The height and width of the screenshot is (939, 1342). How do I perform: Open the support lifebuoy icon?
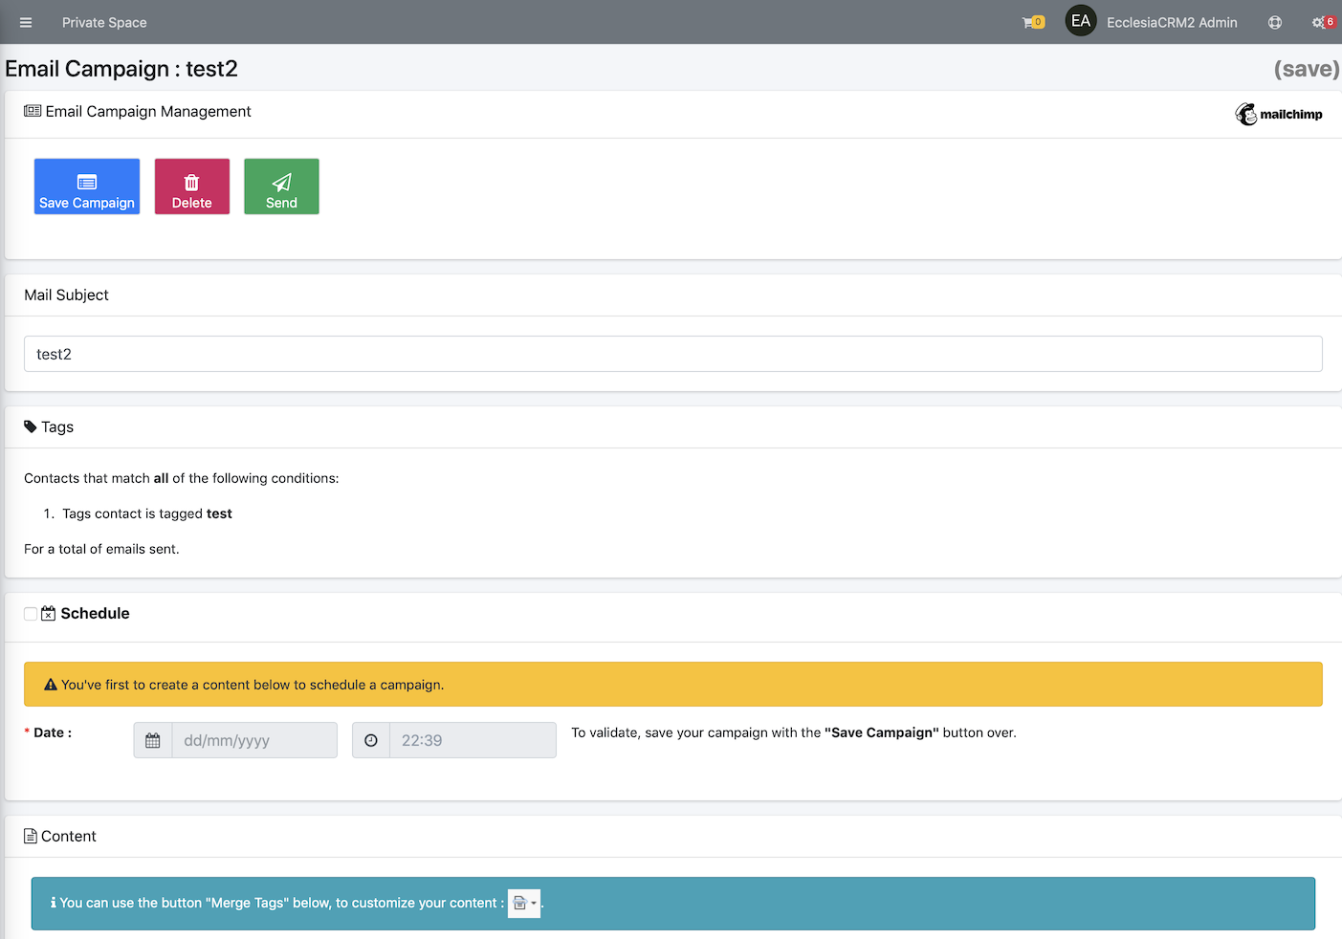click(1275, 22)
